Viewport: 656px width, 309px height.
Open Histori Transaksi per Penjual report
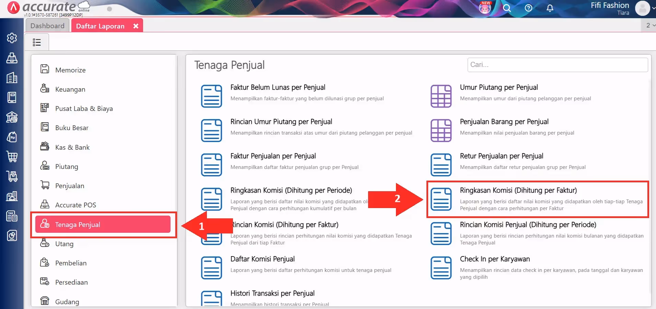point(272,293)
